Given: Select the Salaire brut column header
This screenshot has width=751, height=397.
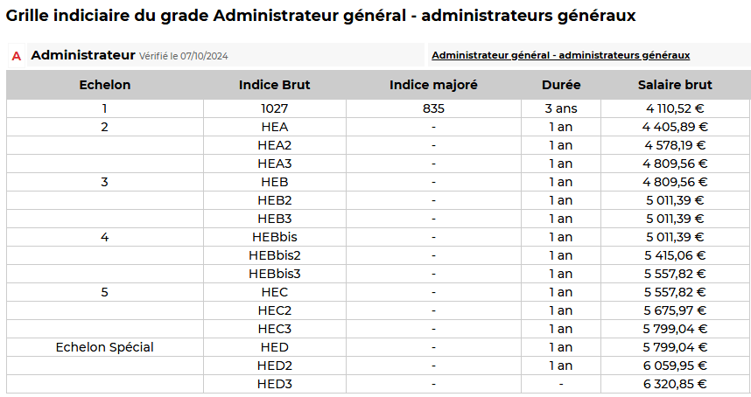Looking at the screenshot, I should pos(675,85).
